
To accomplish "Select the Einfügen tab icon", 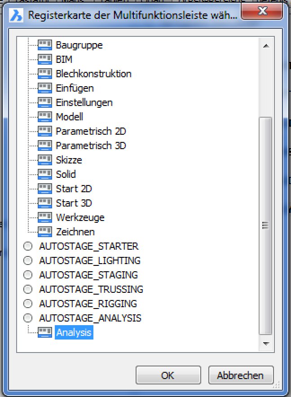I will pos(44,88).
